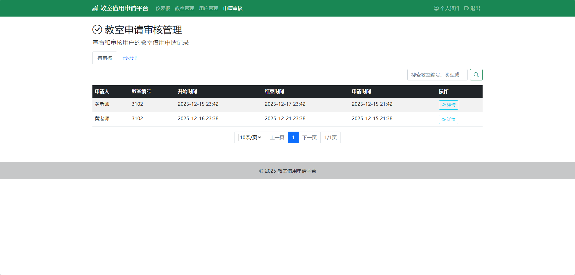Click 退出 to log out
575x275 pixels.
(472, 8)
